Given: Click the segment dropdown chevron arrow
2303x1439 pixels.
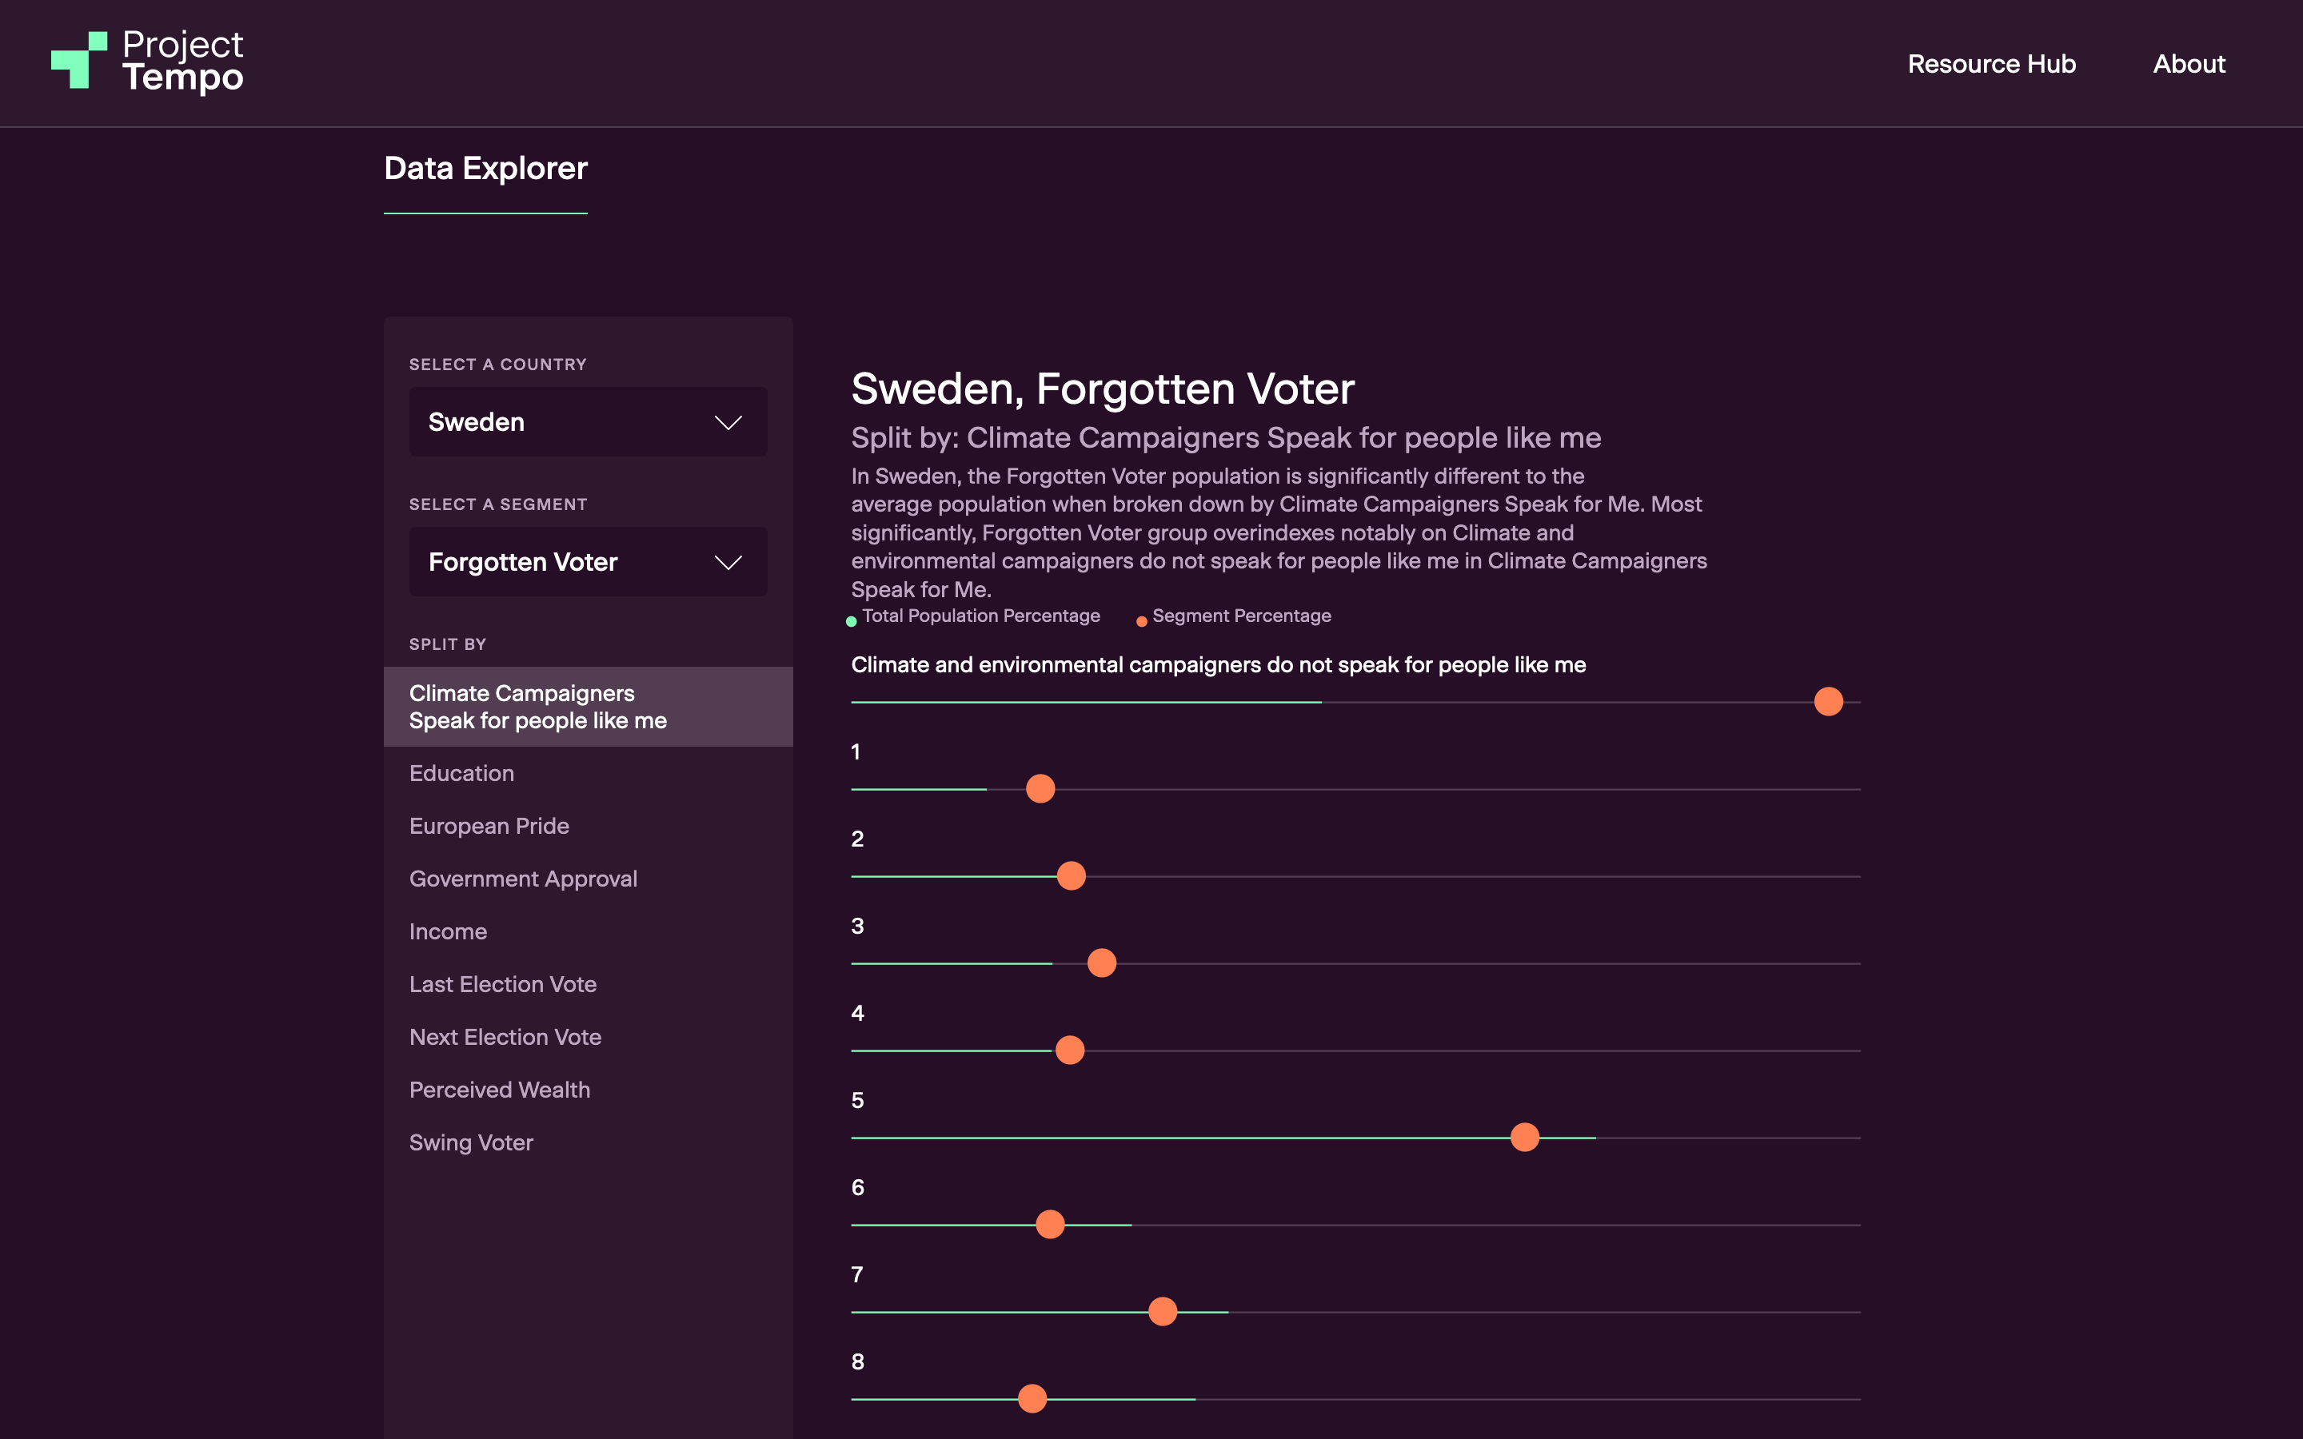Looking at the screenshot, I should click(728, 563).
